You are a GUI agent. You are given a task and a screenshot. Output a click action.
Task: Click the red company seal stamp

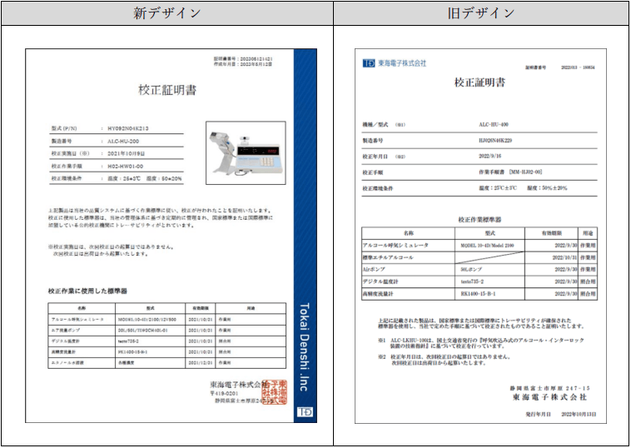[275, 391]
